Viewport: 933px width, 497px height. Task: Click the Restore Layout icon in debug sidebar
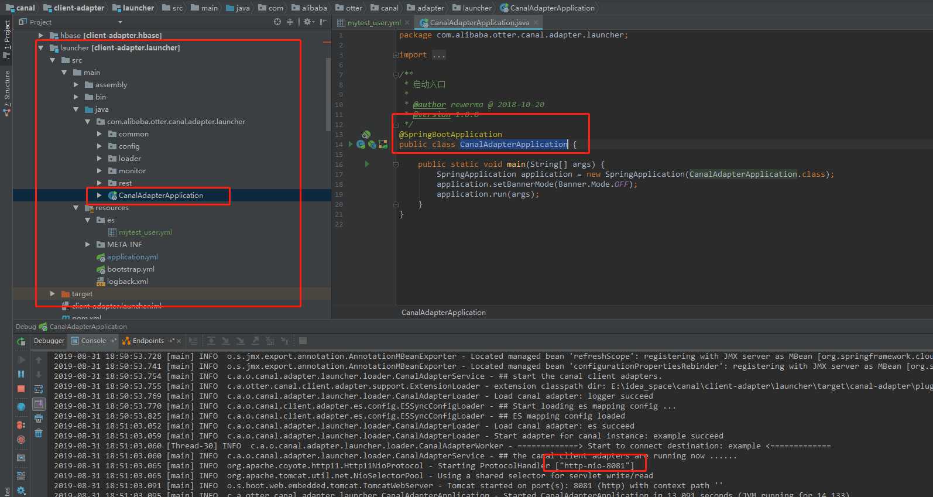click(x=21, y=476)
